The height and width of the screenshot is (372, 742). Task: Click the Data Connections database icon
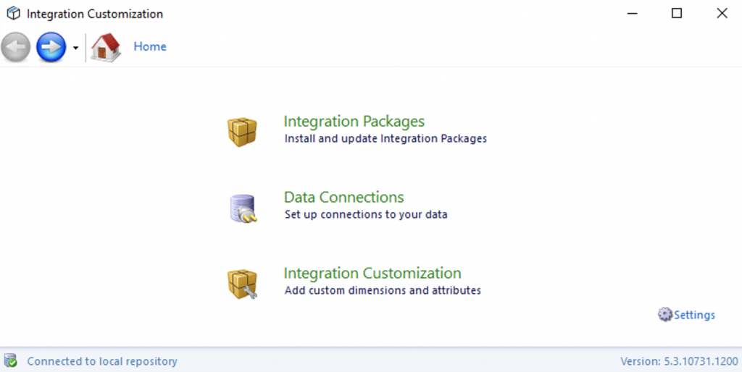[242, 208]
